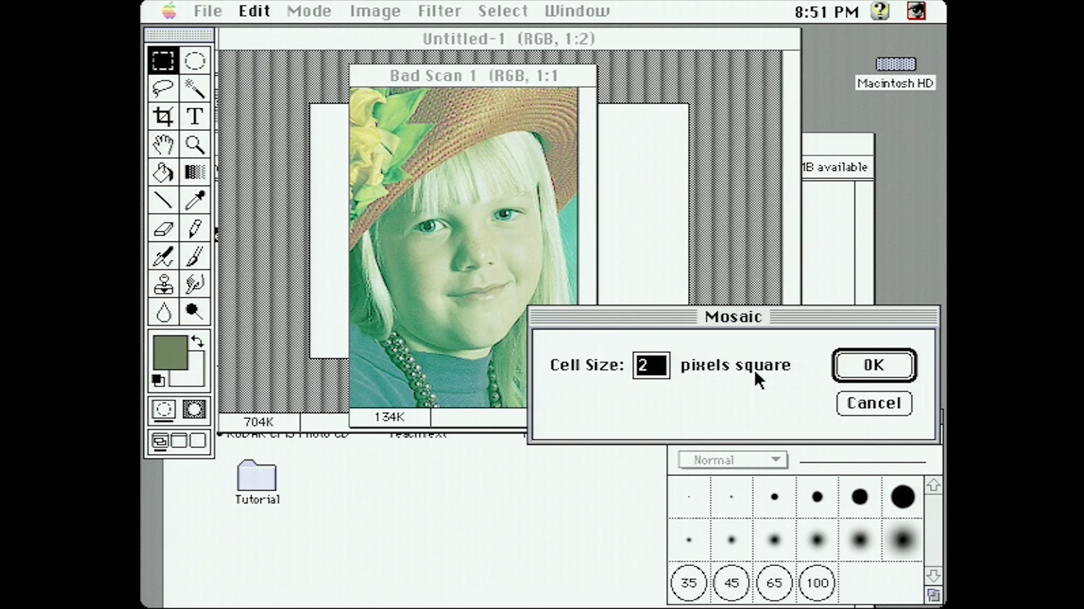Select the Rubber Stamp tool
The height and width of the screenshot is (609, 1084).
click(163, 284)
